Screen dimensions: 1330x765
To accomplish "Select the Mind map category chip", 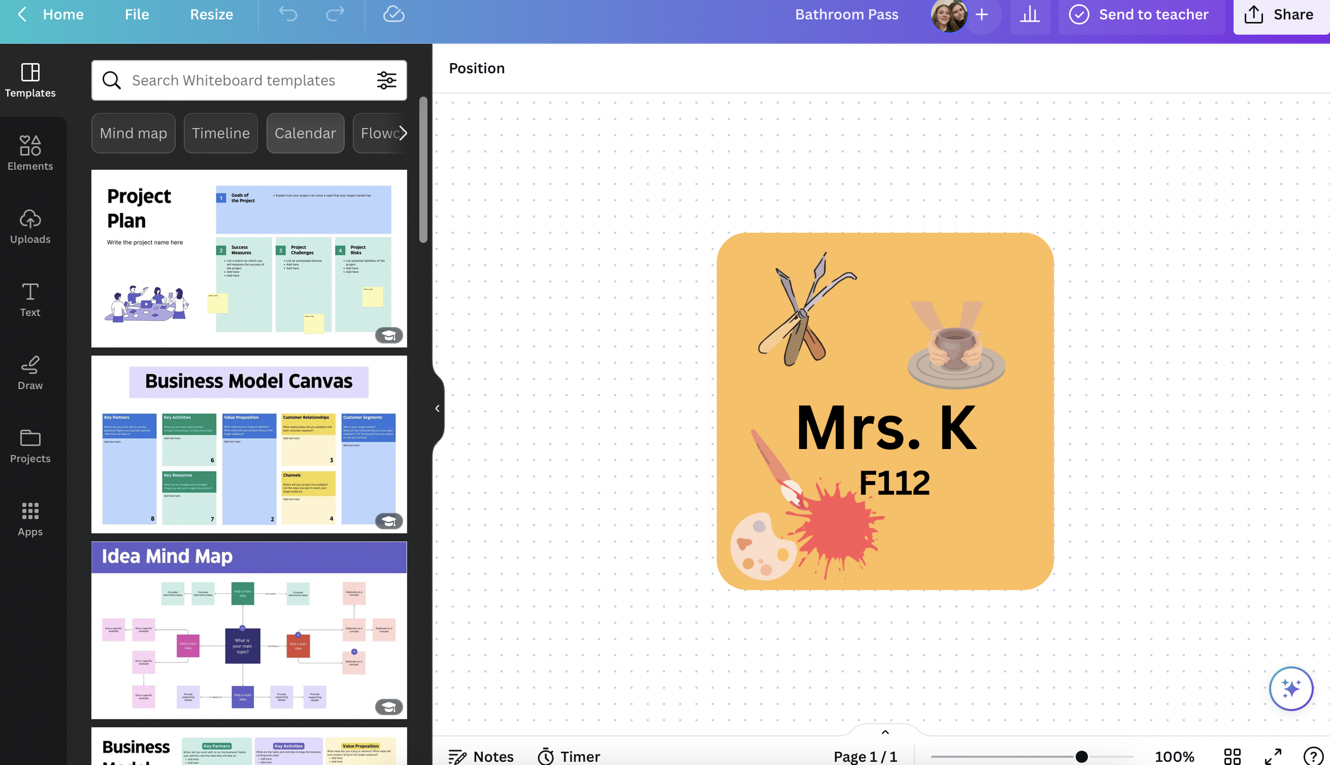I will tap(133, 133).
